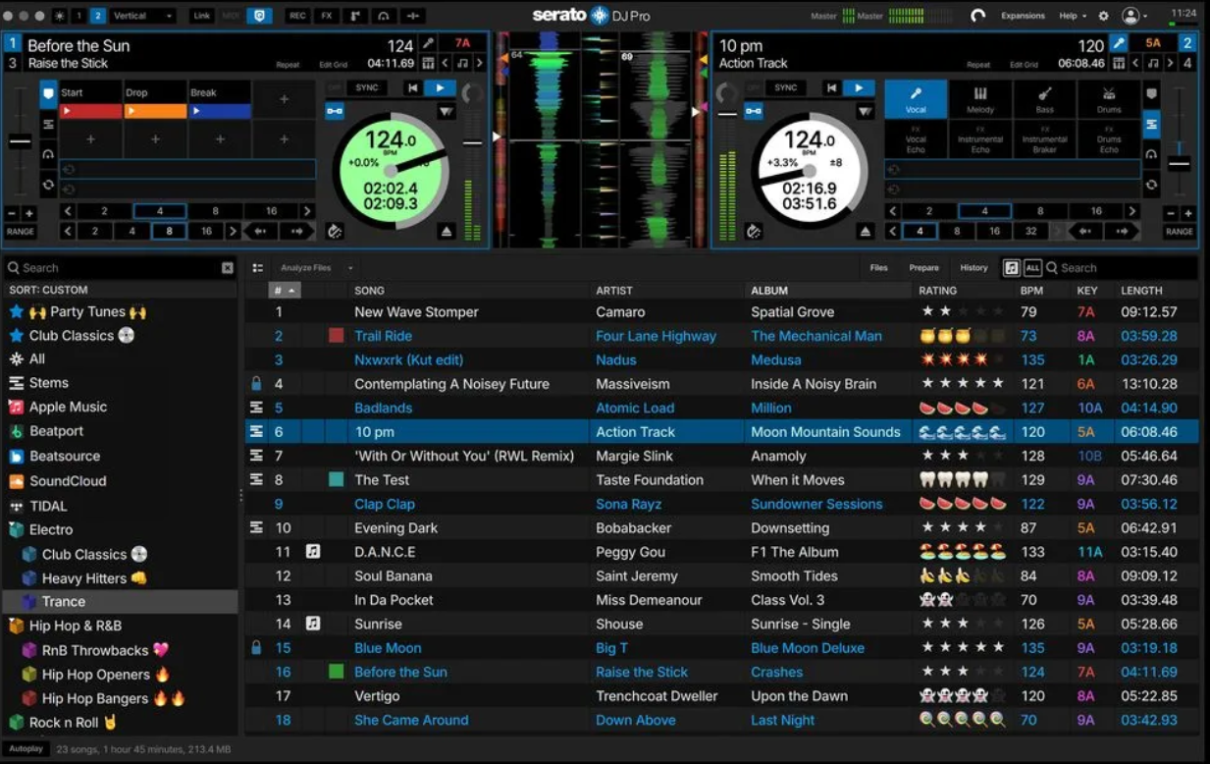The width and height of the screenshot is (1210, 764).
Task: Toggle SYNC on the left deck
Action: pyautogui.click(x=367, y=88)
